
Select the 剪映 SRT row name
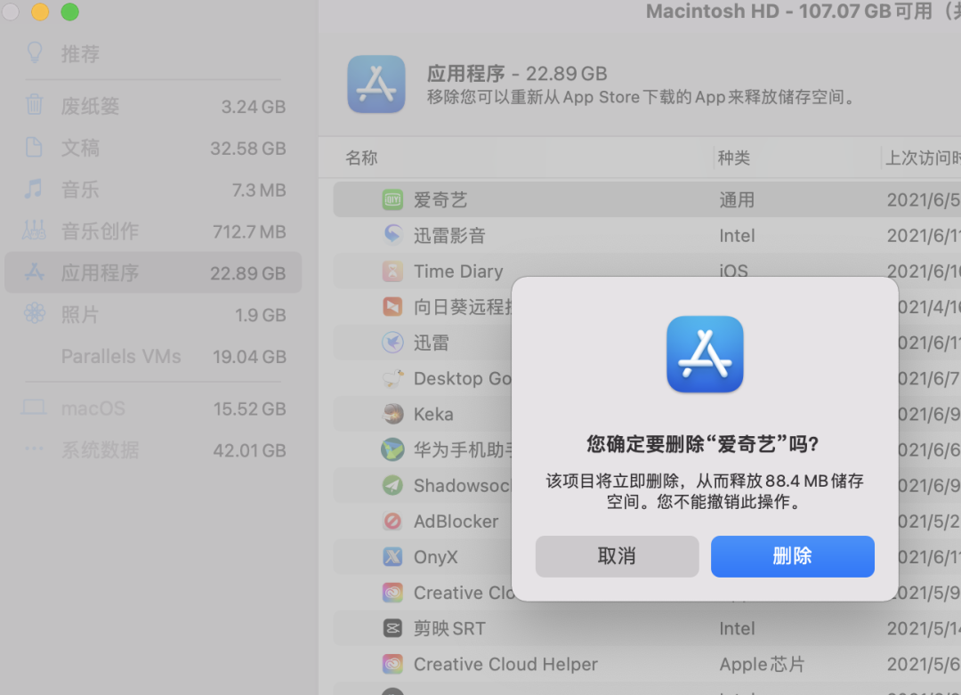pyautogui.click(x=450, y=628)
